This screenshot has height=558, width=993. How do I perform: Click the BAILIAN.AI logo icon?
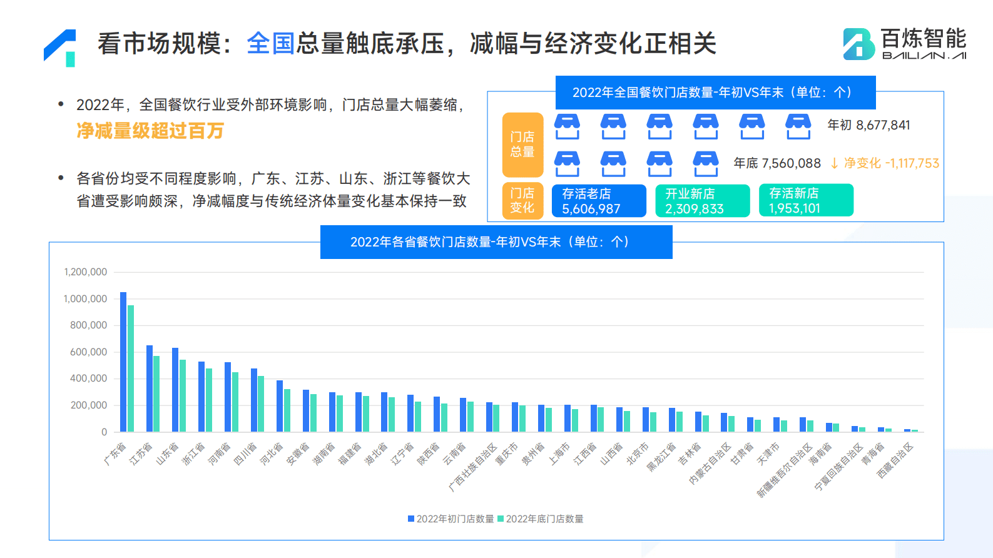(x=858, y=44)
